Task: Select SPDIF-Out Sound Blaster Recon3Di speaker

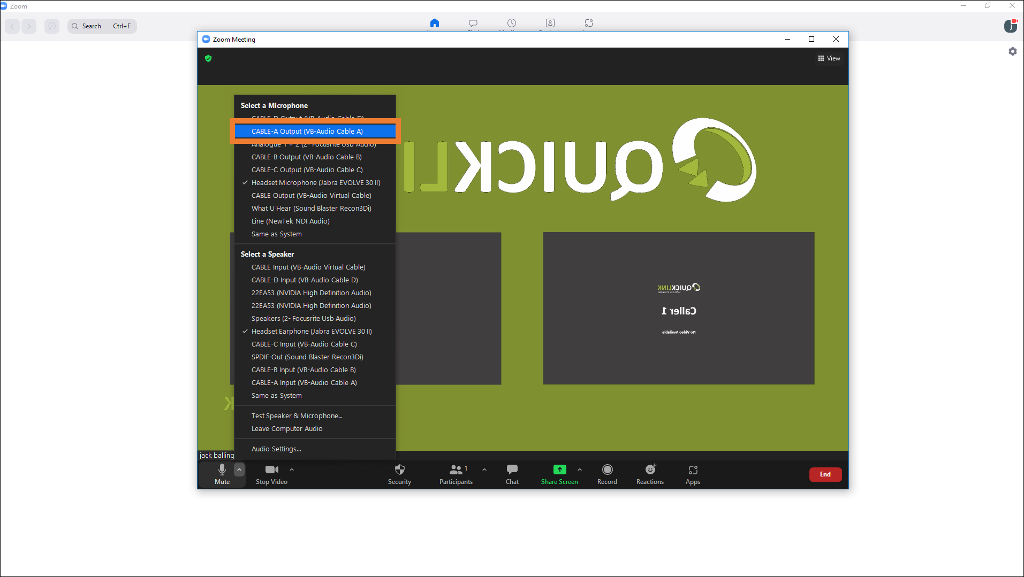Action: tap(315, 357)
